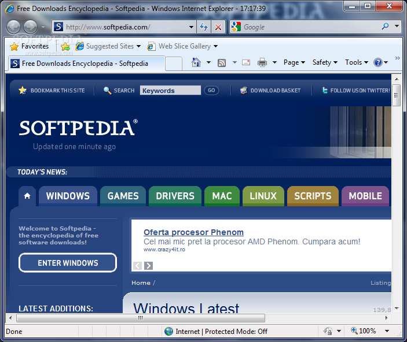The width and height of the screenshot is (407, 342).
Task: Click the vertical scrollbar thumb
Action: point(397,95)
